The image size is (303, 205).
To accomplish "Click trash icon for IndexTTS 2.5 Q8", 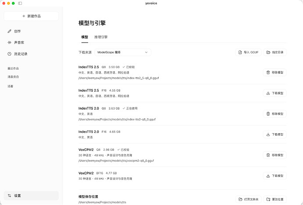I will click(268, 73).
